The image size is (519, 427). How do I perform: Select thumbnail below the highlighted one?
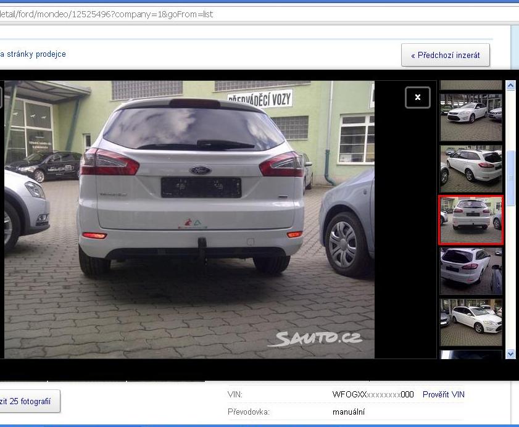coord(471,271)
